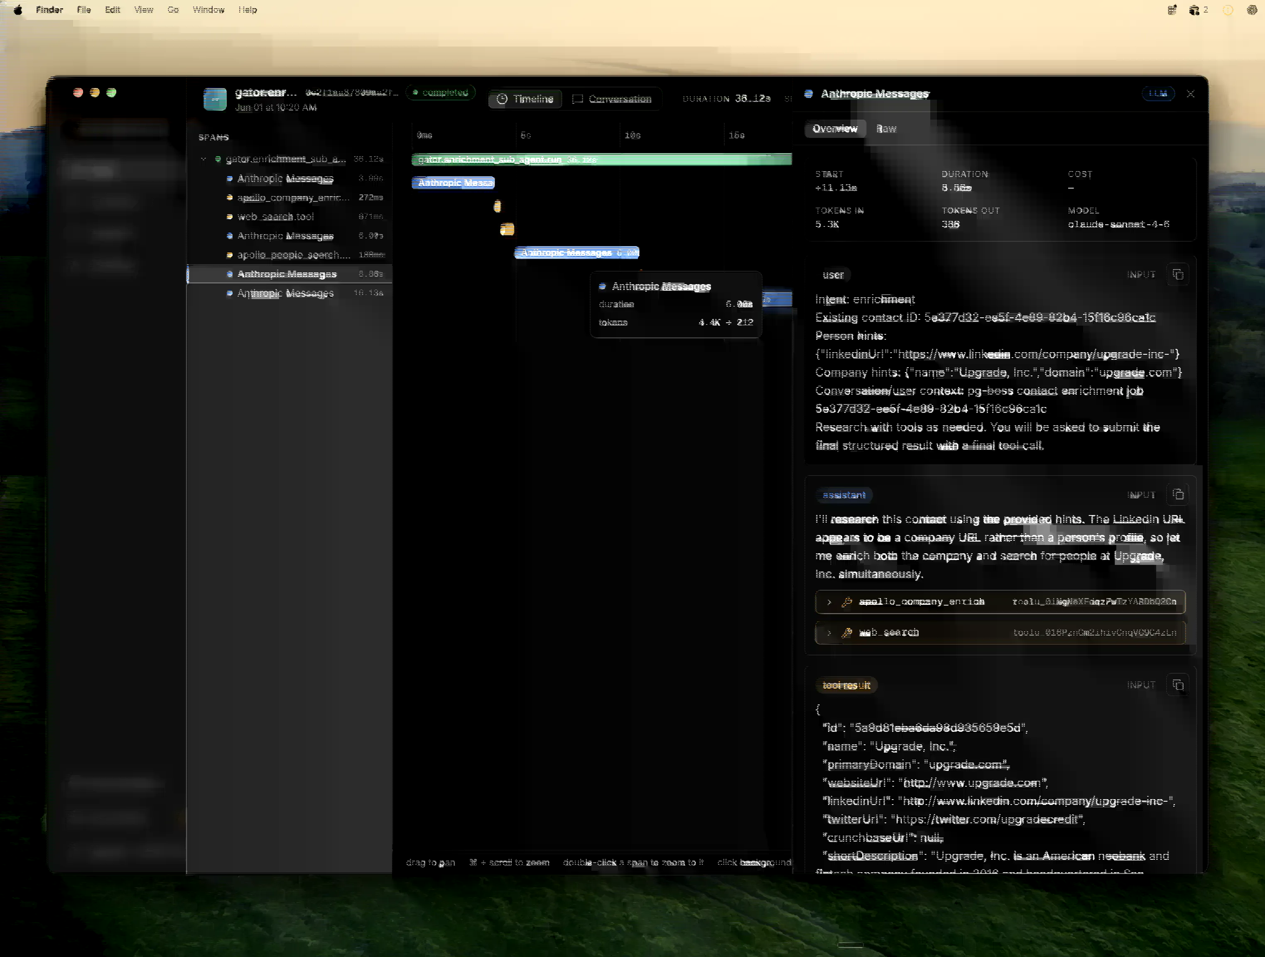Viewport: 1265px width, 957px height.
Task: Open the Help menu
Action: click(248, 10)
